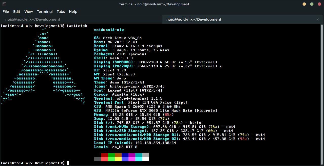Viewport: 324px width, 166px height.
Task: Maximize the terminal window with green button
Action: point(312,4)
